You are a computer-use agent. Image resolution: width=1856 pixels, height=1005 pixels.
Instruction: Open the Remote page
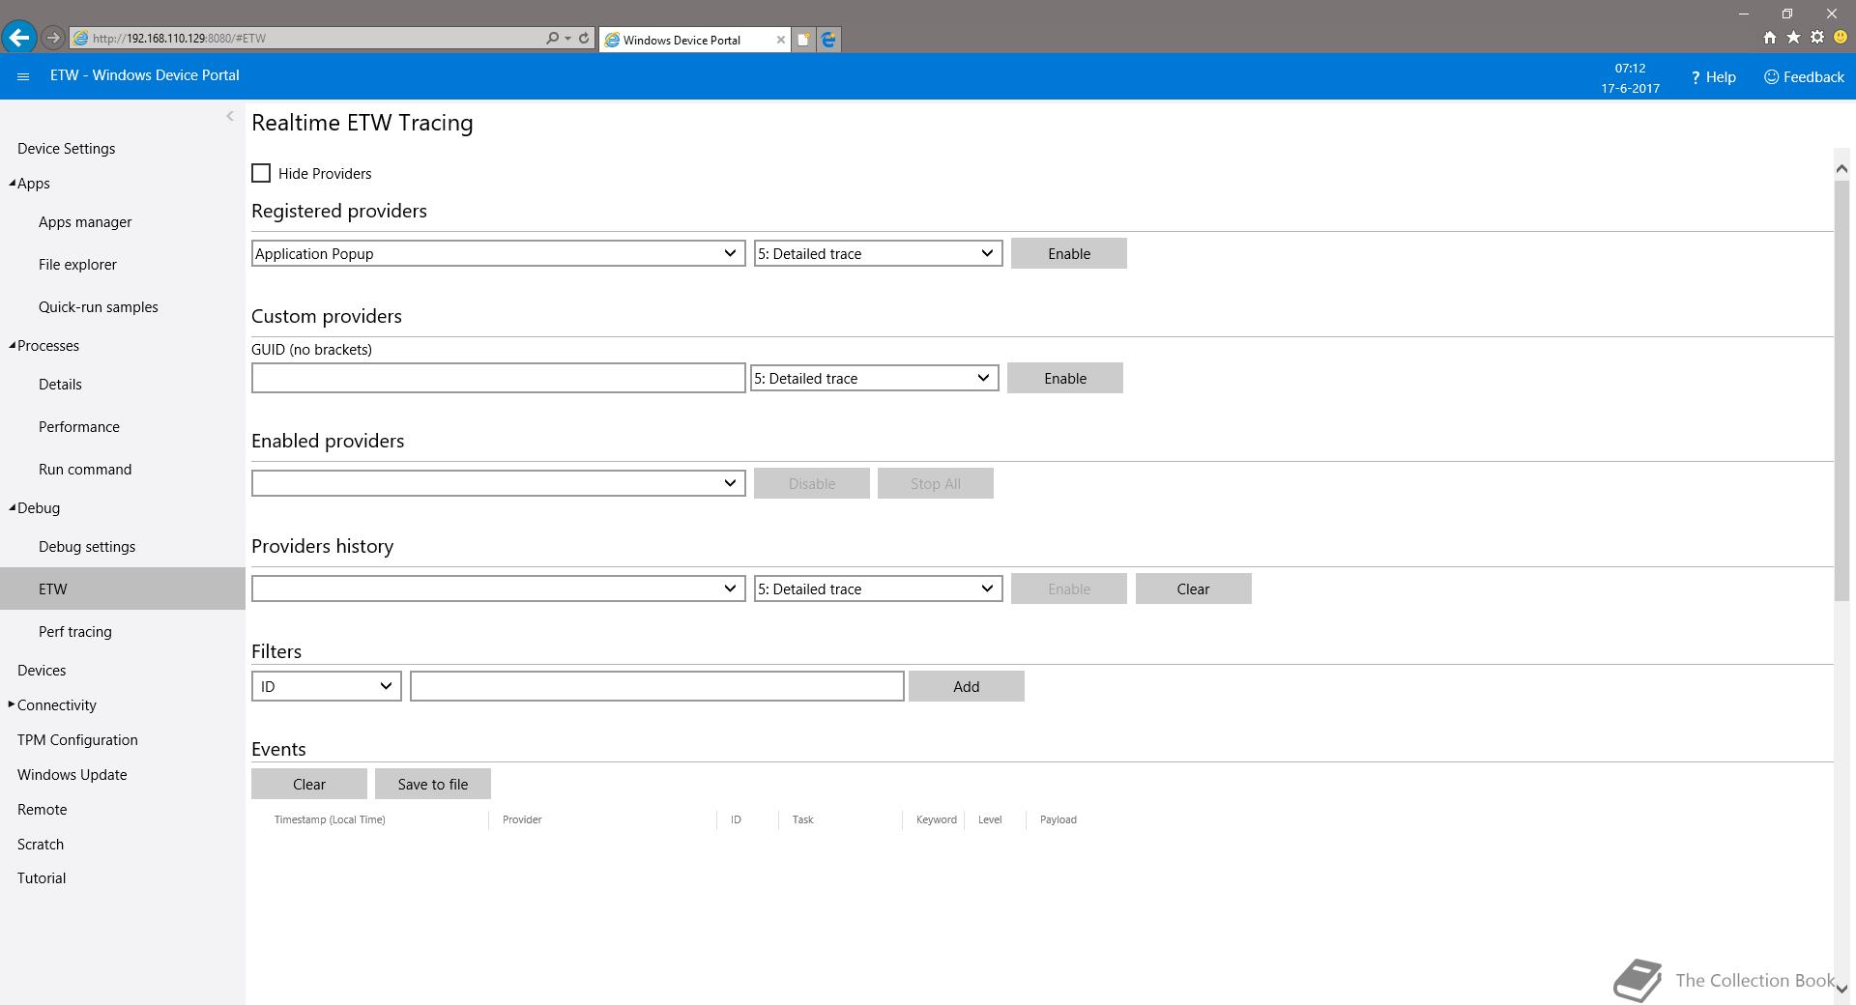point(43,809)
